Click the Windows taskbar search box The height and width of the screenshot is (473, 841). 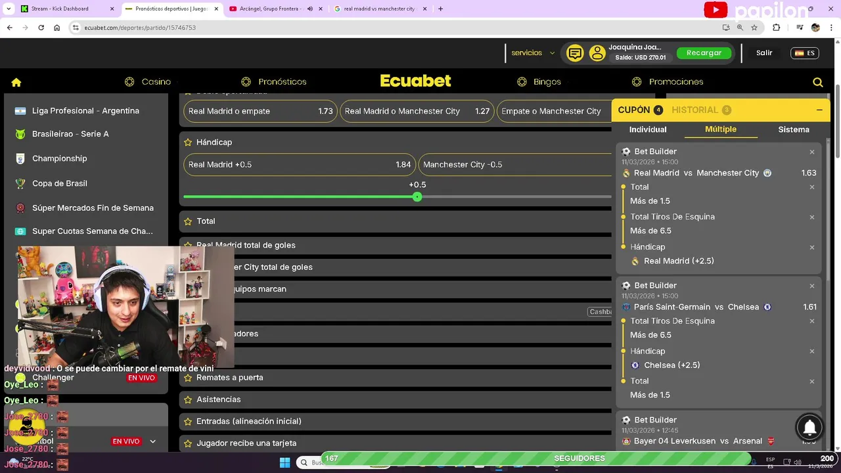click(309, 462)
